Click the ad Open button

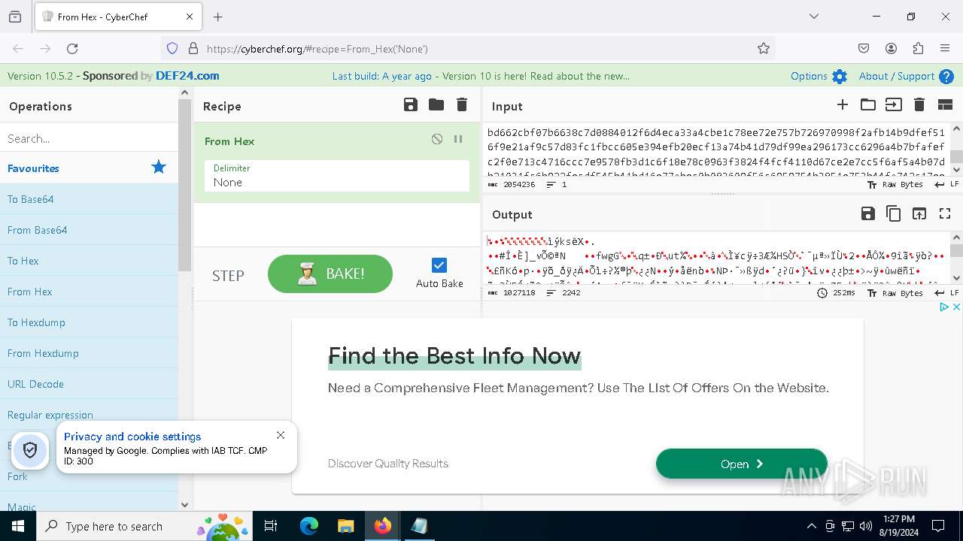[x=742, y=464]
